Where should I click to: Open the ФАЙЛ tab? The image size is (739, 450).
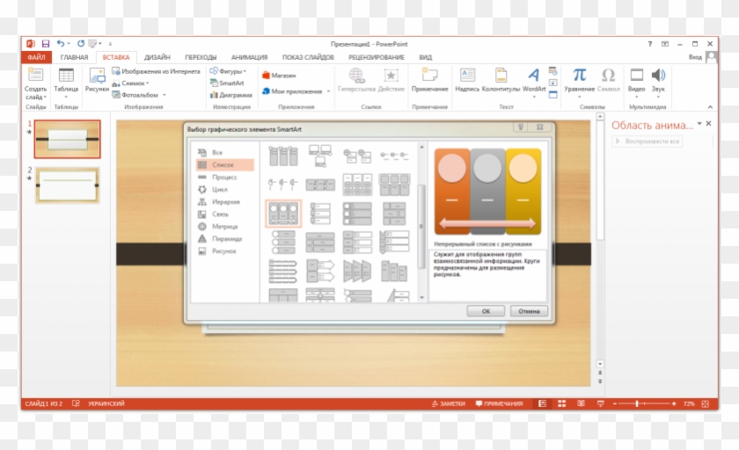click(x=36, y=57)
